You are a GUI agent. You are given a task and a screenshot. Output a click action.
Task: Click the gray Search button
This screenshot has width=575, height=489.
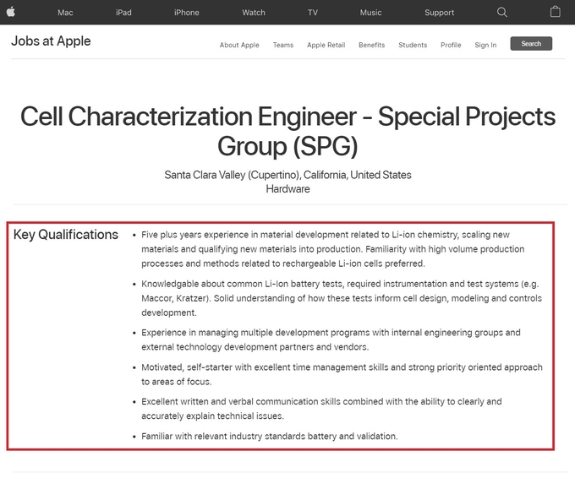pyautogui.click(x=531, y=44)
